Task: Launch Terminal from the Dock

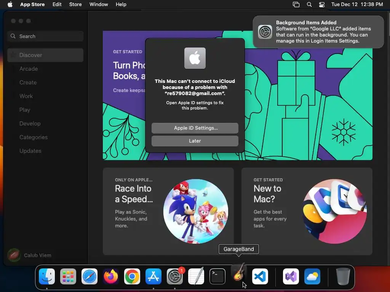Action: click(217, 276)
